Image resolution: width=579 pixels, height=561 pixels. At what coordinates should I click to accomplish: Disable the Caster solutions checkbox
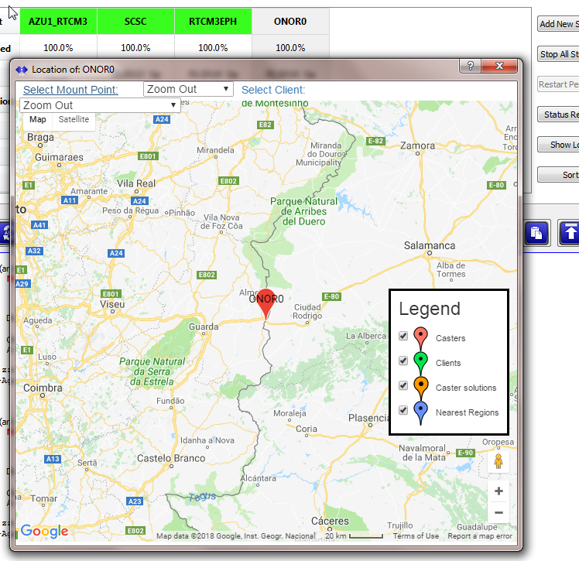pos(403,385)
